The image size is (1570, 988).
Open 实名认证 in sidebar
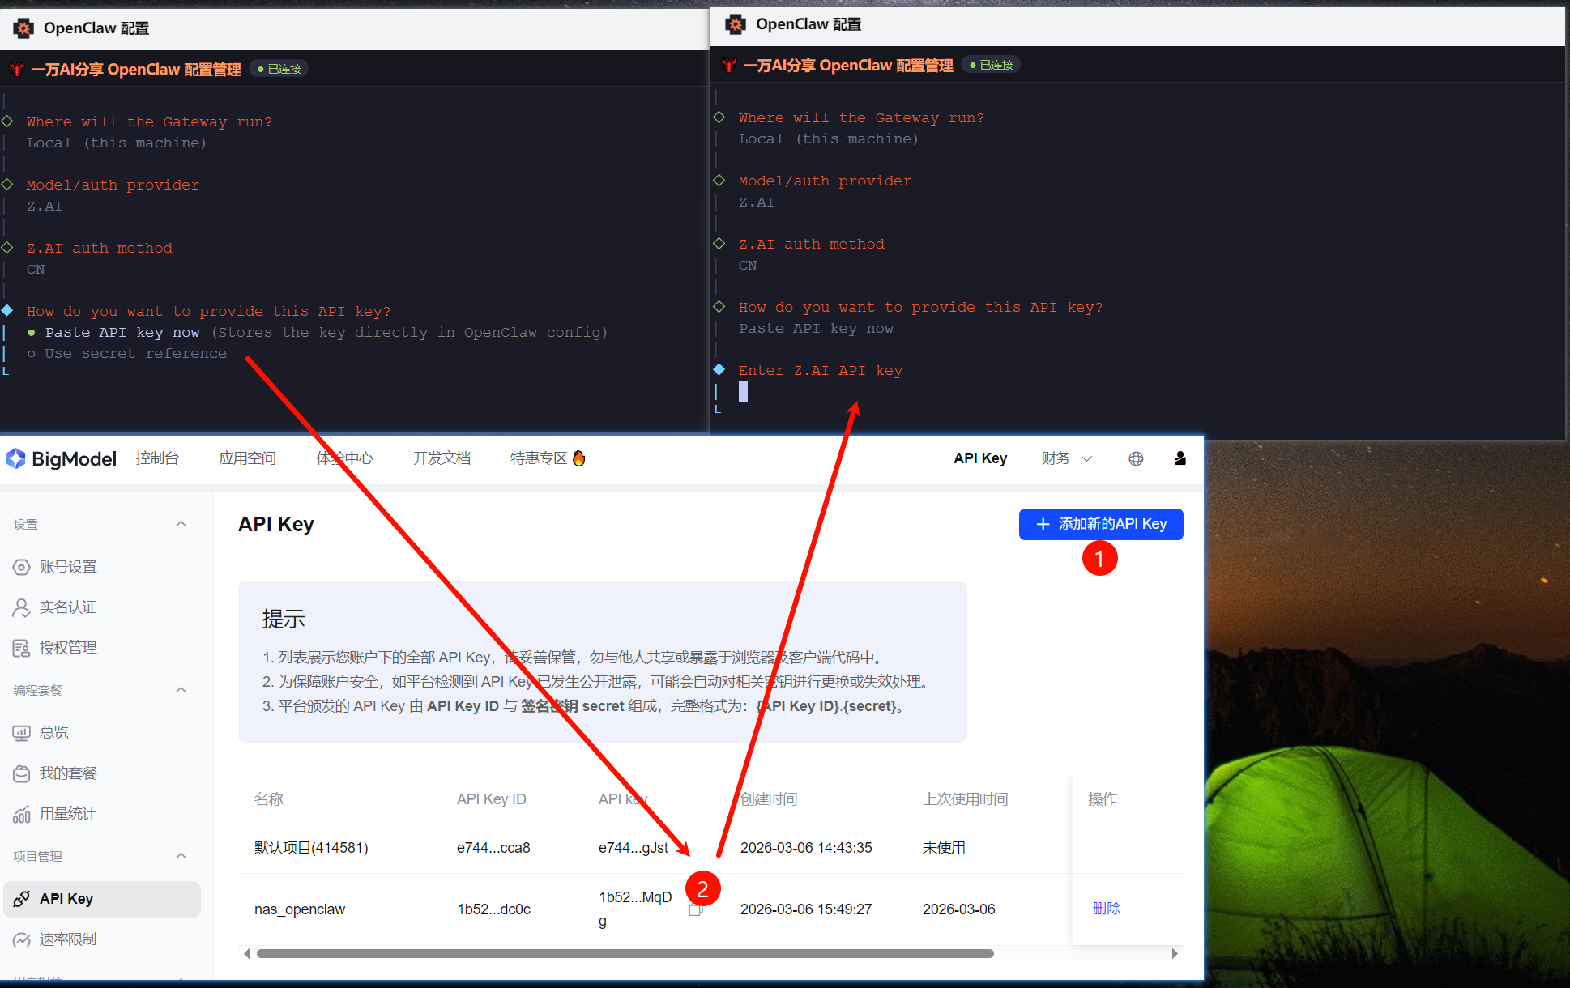click(x=67, y=607)
